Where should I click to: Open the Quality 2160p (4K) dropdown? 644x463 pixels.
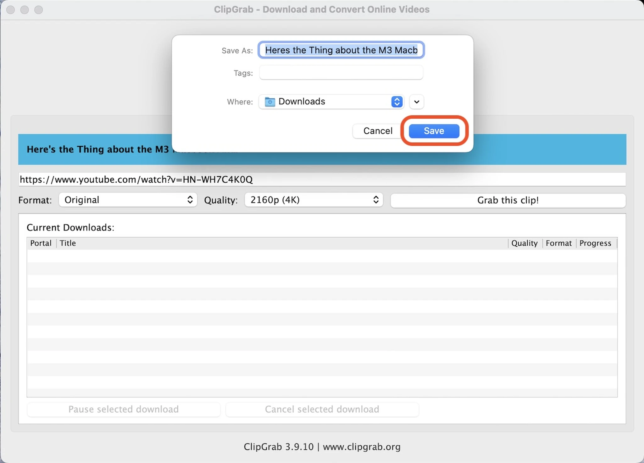coord(314,200)
